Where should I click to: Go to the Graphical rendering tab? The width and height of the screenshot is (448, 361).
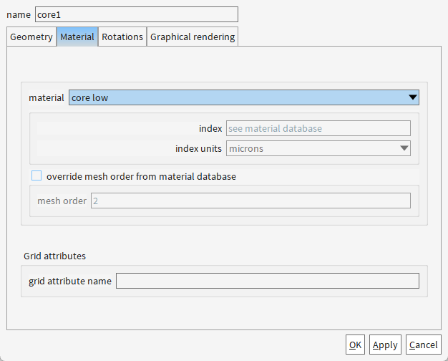point(193,37)
